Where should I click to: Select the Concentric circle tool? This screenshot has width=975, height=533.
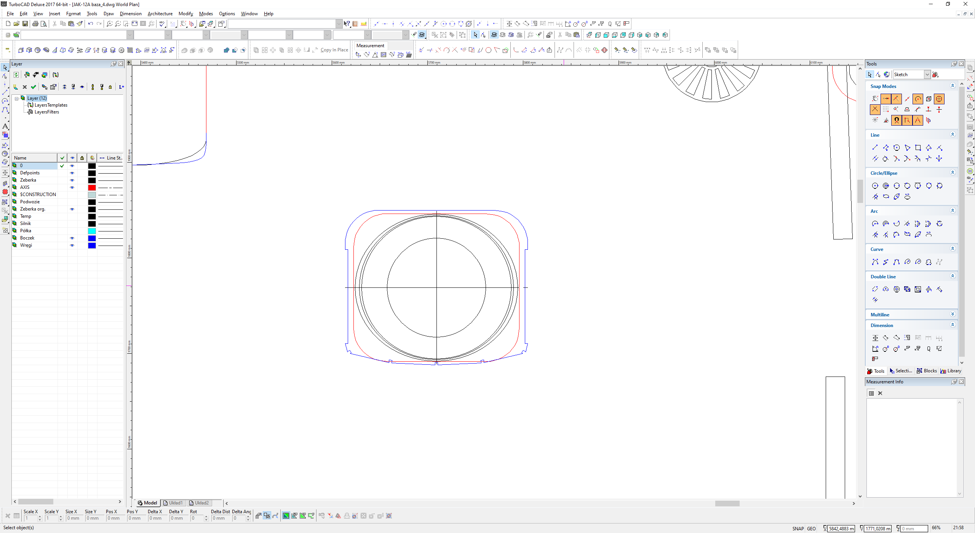[886, 186]
